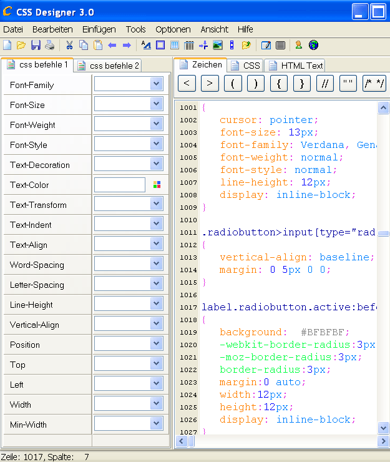Open the Einfügen menu
Screen dimensions: 390x462
[x=99, y=29]
